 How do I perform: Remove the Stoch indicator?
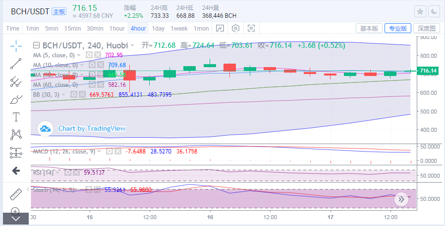[x=97, y=190]
